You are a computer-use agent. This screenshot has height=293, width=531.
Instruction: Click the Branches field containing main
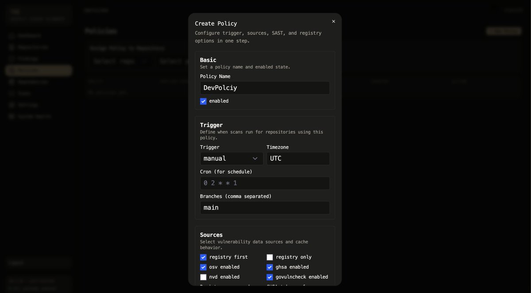click(265, 208)
